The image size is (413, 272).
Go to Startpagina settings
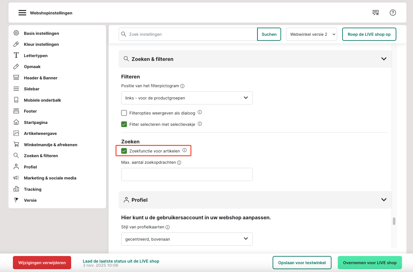[x=36, y=122]
